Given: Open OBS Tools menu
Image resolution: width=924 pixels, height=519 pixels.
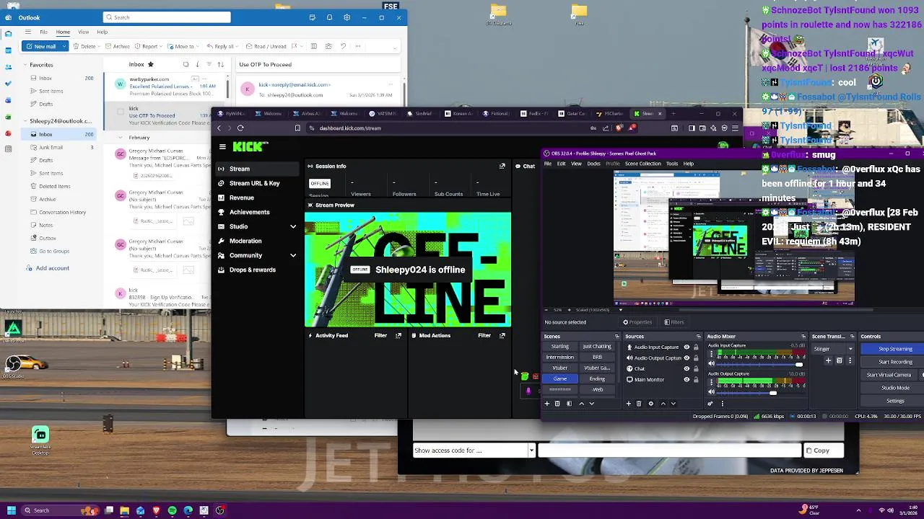Looking at the screenshot, I should pyautogui.click(x=671, y=164).
